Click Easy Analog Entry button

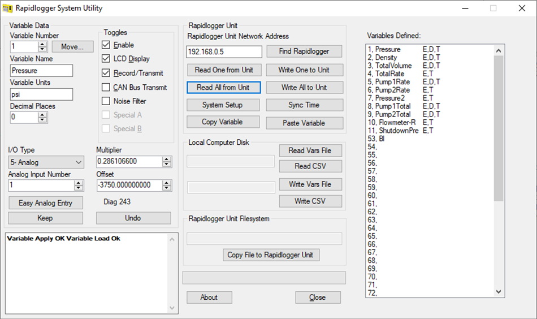tap(46, 203)
